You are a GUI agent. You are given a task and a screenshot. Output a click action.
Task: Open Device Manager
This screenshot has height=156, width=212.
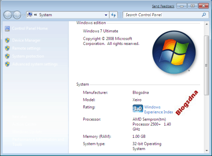pos(26,40)
